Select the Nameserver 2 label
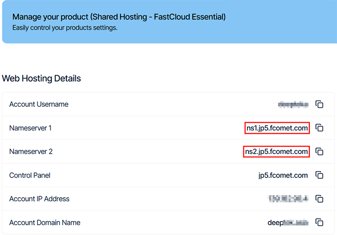 point(31,152)
